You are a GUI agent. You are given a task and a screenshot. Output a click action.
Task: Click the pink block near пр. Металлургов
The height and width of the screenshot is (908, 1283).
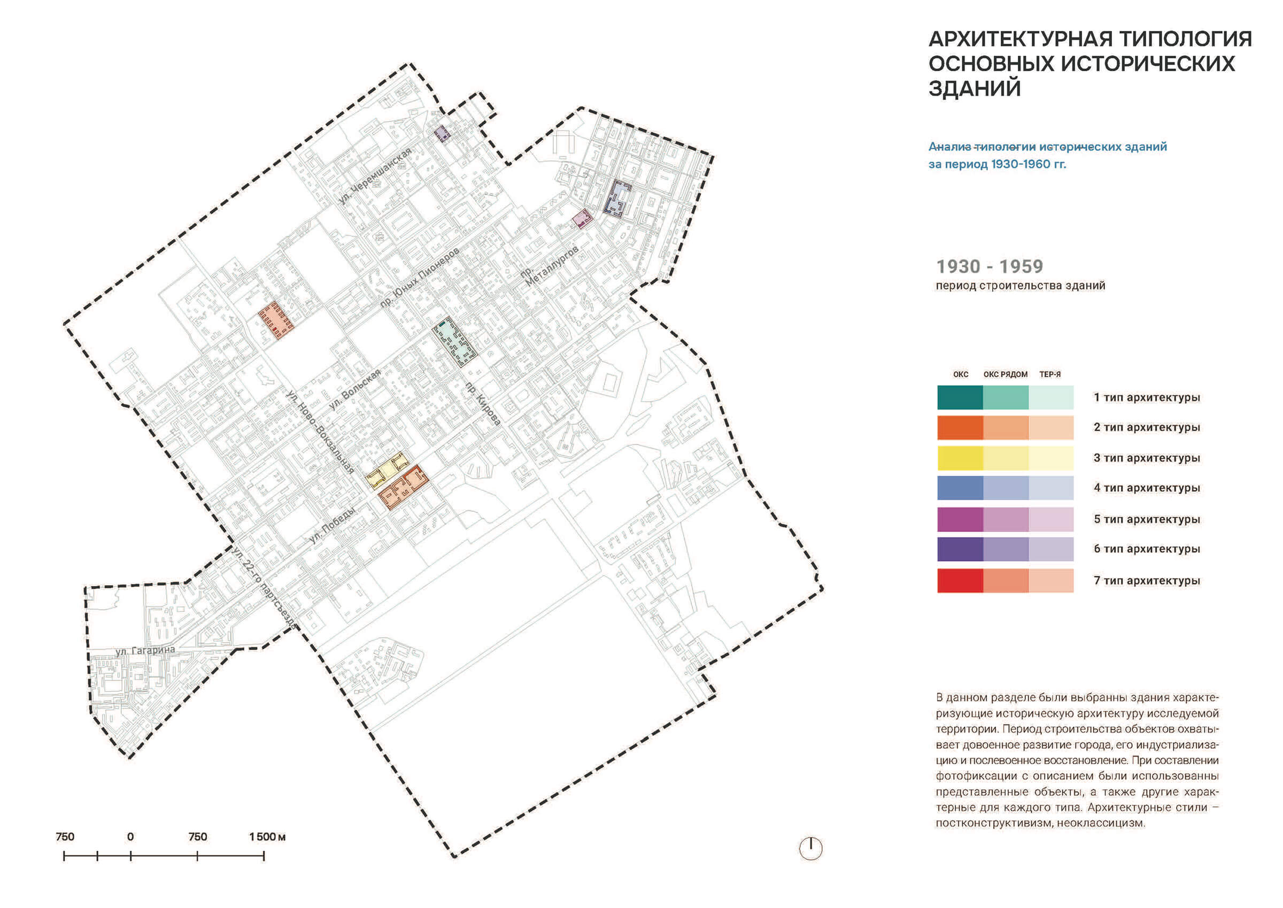click(582, 219)
